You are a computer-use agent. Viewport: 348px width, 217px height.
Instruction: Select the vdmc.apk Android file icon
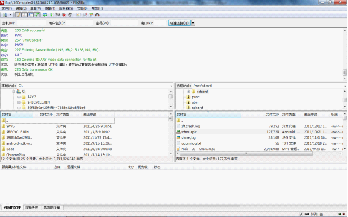pos(179,132)
